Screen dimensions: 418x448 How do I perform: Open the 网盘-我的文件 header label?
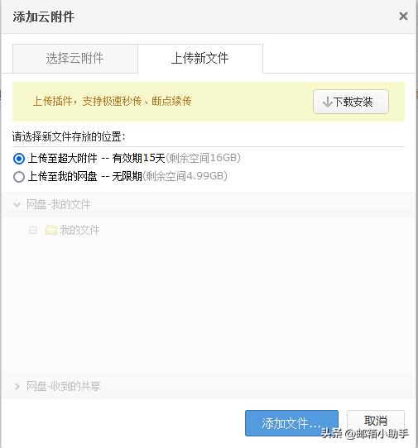(59, 204)
